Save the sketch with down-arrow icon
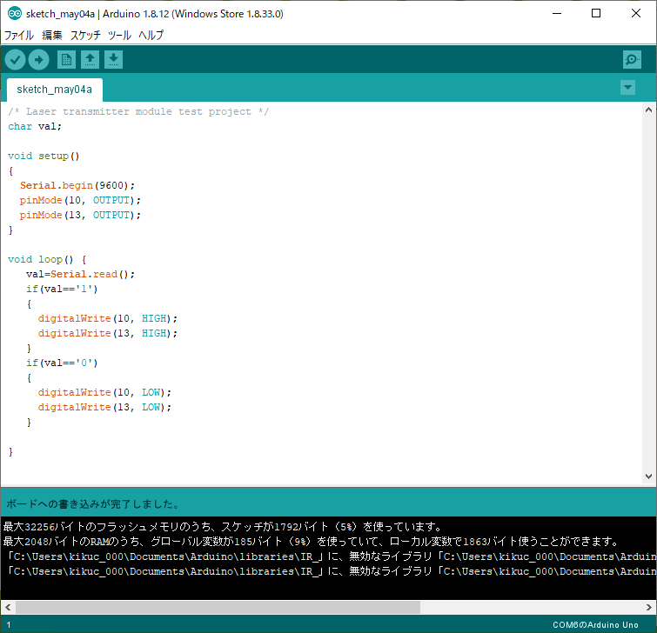This screenshot has width=657, height=633. coord(114,59)
